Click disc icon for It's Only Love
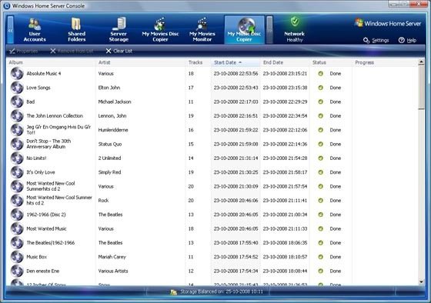 coord(17,172)
